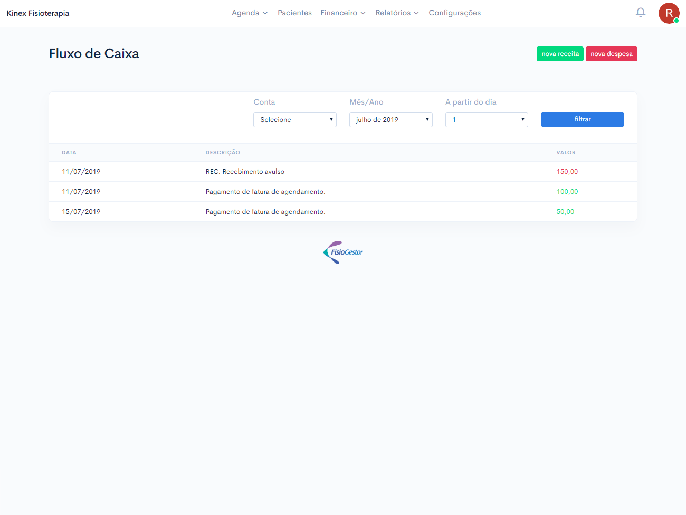Click the FisioGestor logo
The width and height of the screenshot is (686, 515).
click(x=343, y=252)
